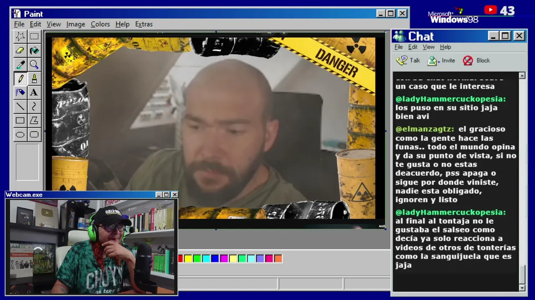Screen dimensions: 535x300
Task: Select the Rounded Rectangle tool
Action: (x=34, y=135)
